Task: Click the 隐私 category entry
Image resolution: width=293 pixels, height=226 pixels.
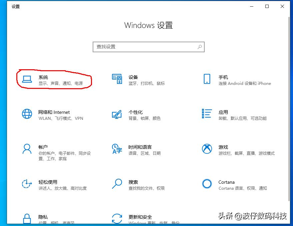Action: click(x=43, y=217)
